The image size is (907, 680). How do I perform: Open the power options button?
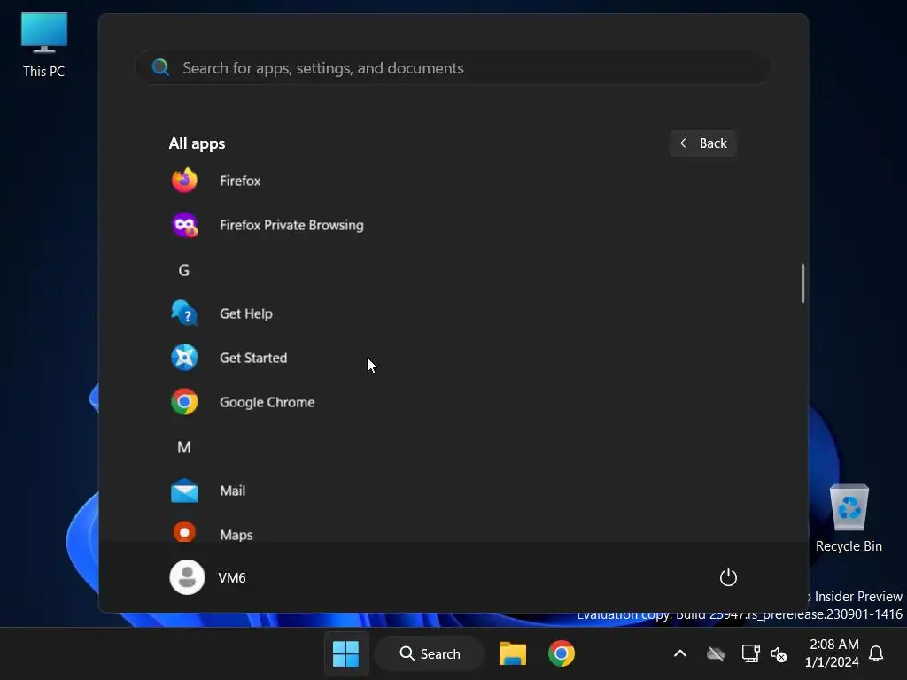(x=728, y=577)
